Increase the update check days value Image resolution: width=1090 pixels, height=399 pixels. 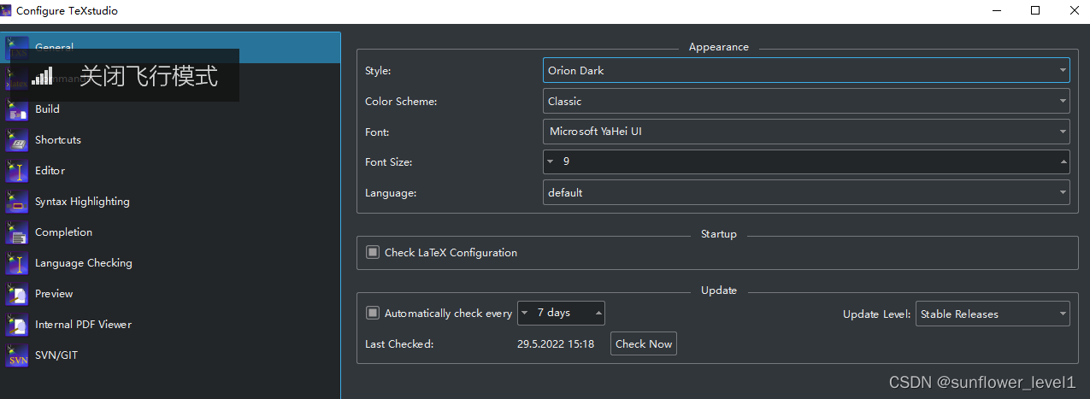click(x=598, y=313)
